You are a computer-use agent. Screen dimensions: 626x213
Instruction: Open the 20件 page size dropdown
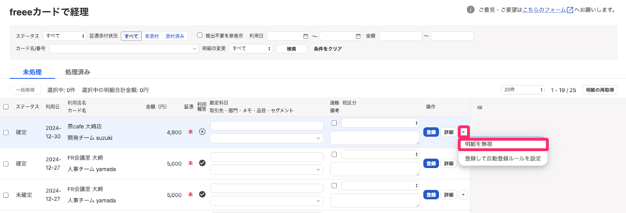pyautogui.click(x=523, y=90)
